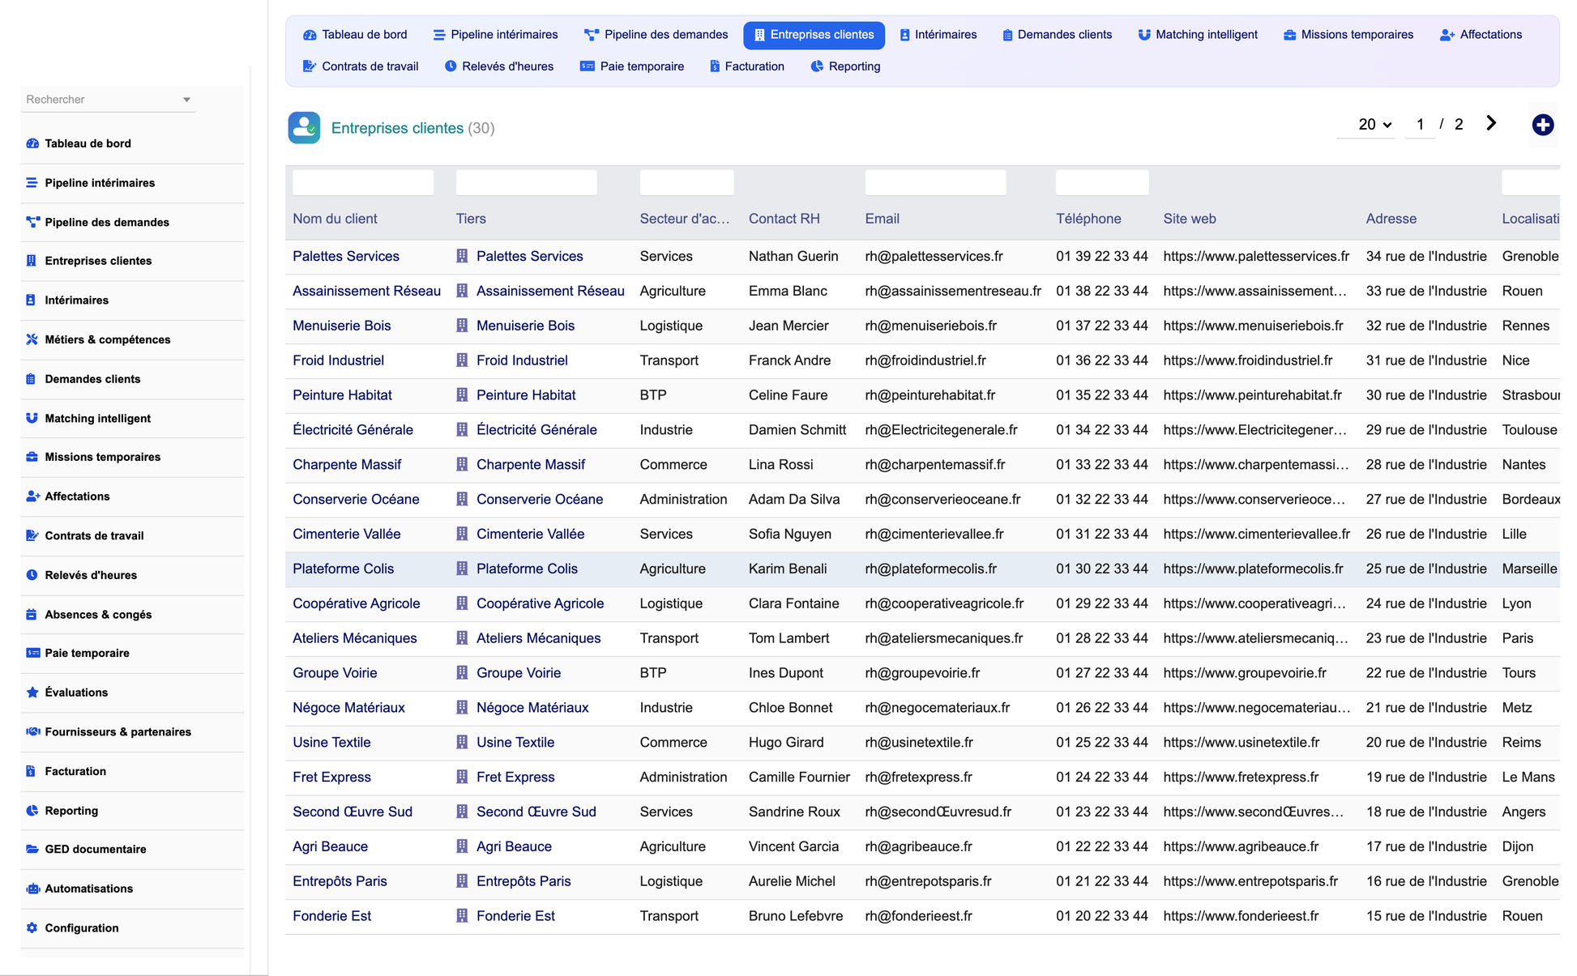Open Fonderie Est client name link
The width and height of the screenshot is (1577, 976).
(x=331, y=916)
